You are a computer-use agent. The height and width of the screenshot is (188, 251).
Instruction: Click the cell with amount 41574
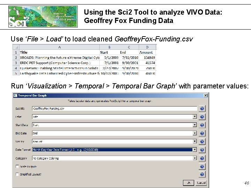(x=147, y=63)
